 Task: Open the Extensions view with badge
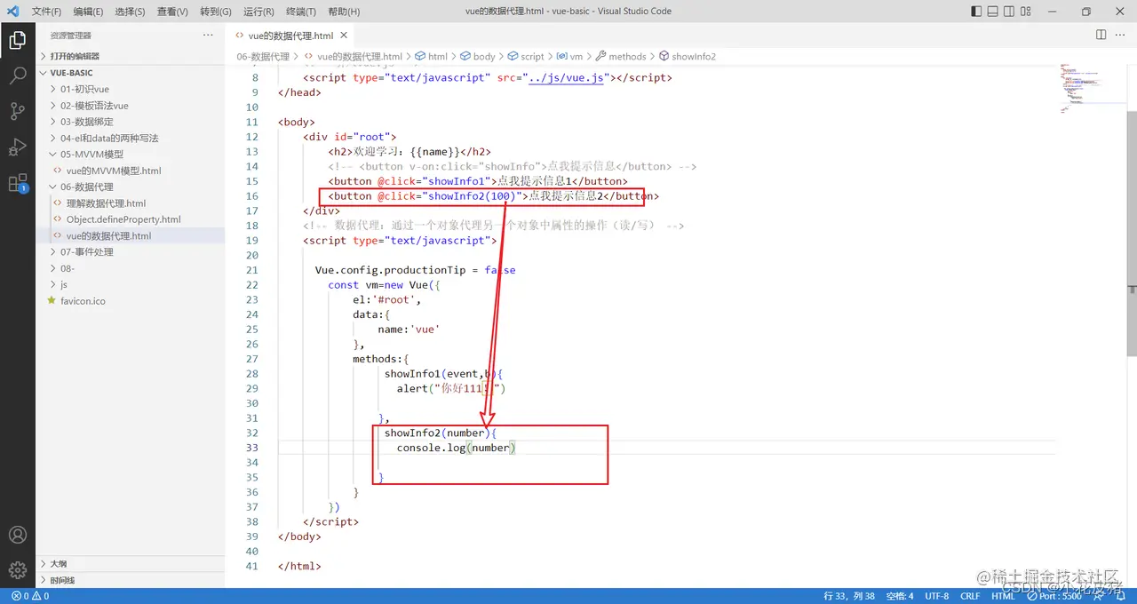click(17, 183)
